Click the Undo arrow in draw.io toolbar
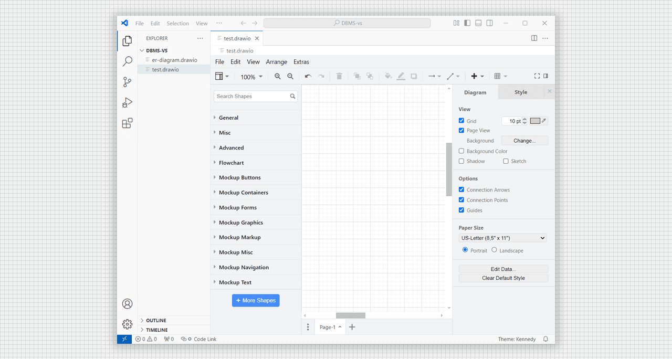The height and width of the screenshot is (359, 672). (308, 77)
